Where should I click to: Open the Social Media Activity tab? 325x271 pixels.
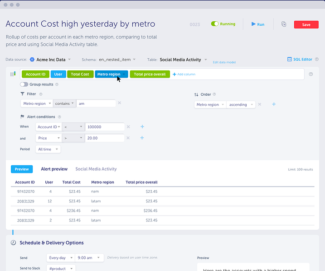[x=96, y=169]
